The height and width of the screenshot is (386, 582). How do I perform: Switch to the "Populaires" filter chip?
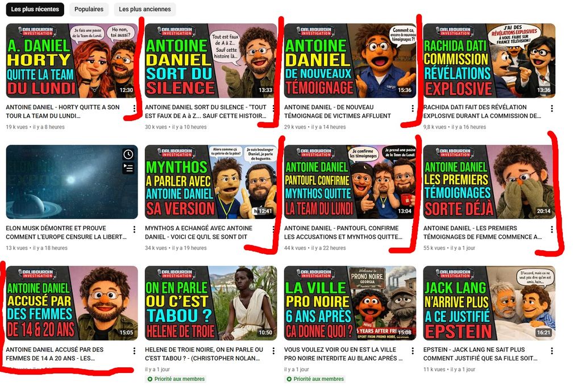[89, 9]
